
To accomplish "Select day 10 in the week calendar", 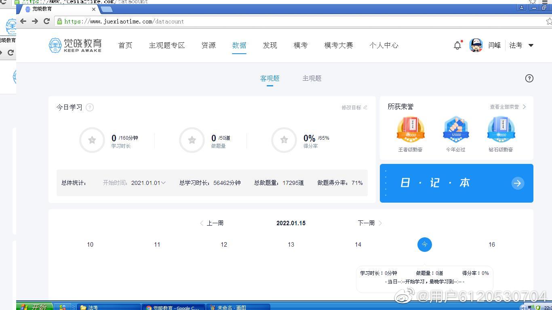I will (90, 245).
